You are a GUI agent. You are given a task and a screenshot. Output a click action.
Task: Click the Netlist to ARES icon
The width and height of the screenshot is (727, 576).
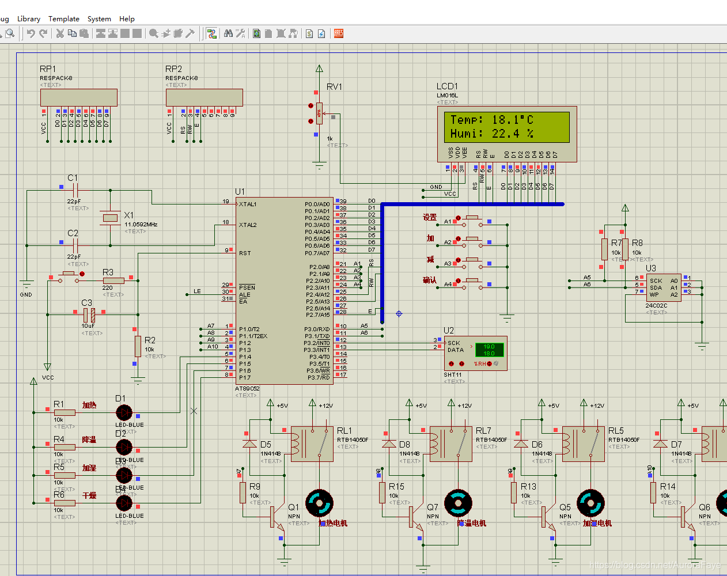point(339,33)
